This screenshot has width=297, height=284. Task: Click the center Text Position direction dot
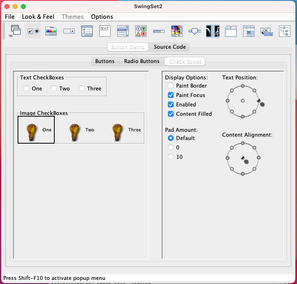243,101
